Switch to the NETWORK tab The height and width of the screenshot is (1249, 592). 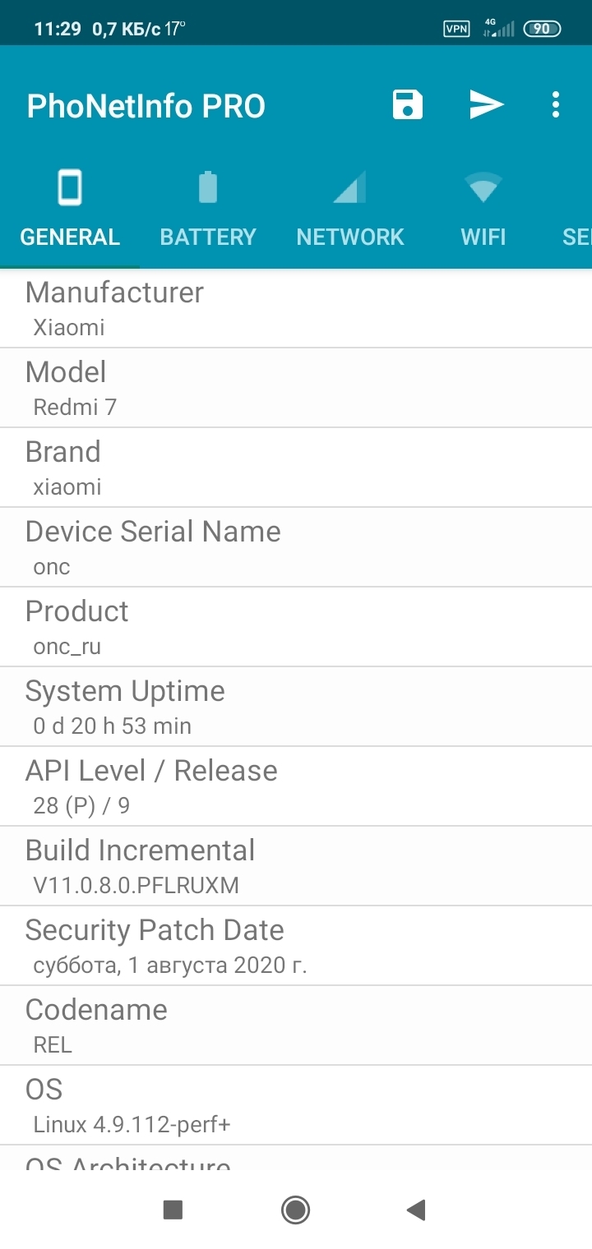(x=350, y=237)
